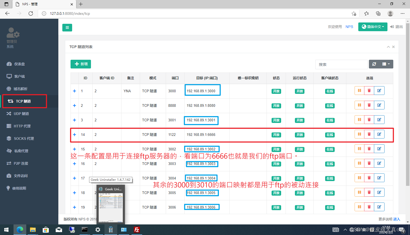This screenshot has width=410, height=235.
Task: Refresh the TCP tunnel list
Action: pos(374,64)
